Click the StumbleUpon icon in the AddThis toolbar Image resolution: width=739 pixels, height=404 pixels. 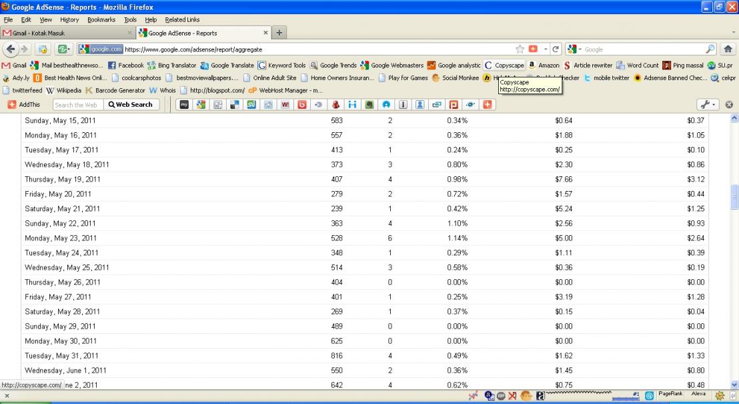251,105
